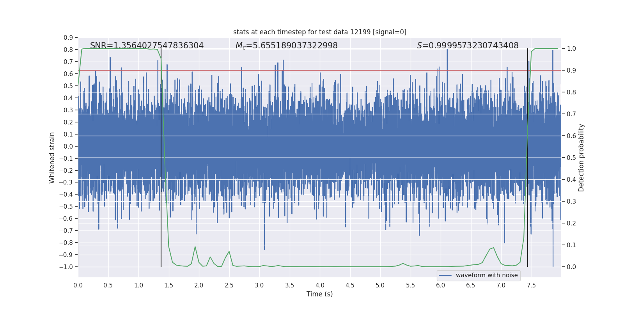Click the "Whitened strain" y-axis label
The height and width of the screenshot is (312, 624).
click(x=52, y=158)
